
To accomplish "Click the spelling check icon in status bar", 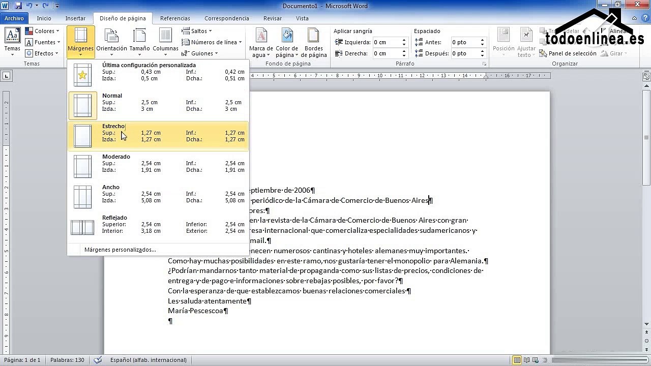I will 98,360.
